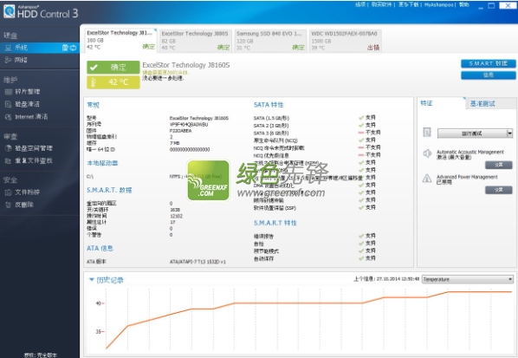This screenshot has height=358, width=518.
Task: Click the self-test icon left of 运行测试
Action: click(427, 133)
